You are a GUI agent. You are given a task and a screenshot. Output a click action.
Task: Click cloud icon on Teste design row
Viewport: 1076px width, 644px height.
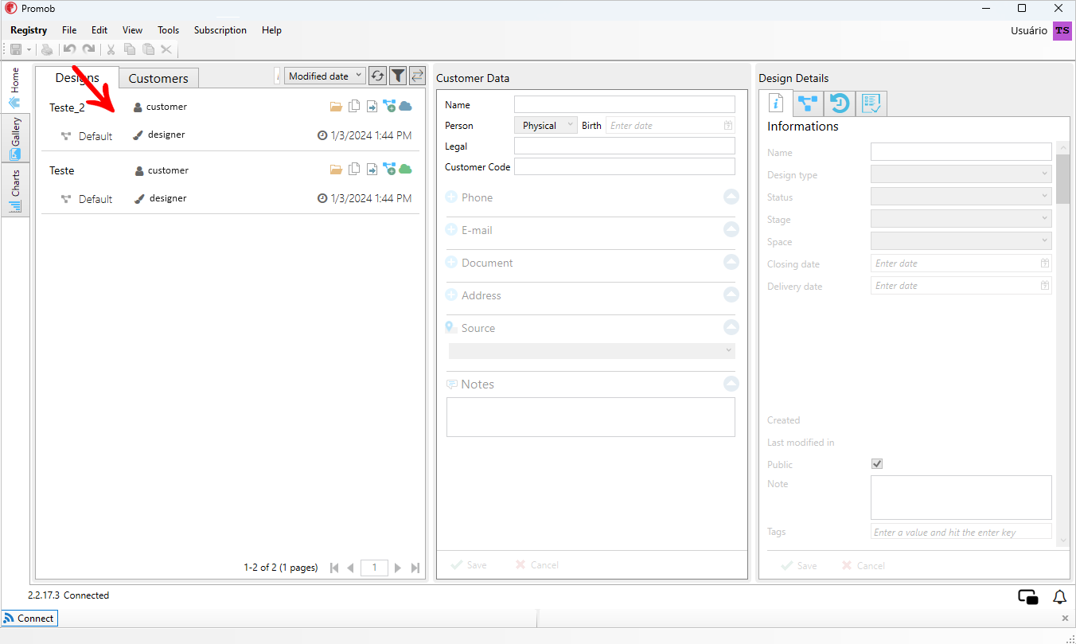(405, 169)
